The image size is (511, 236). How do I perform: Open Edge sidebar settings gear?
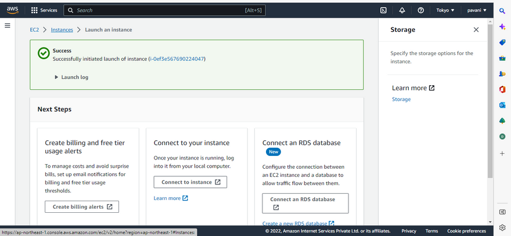pos(502,227)
